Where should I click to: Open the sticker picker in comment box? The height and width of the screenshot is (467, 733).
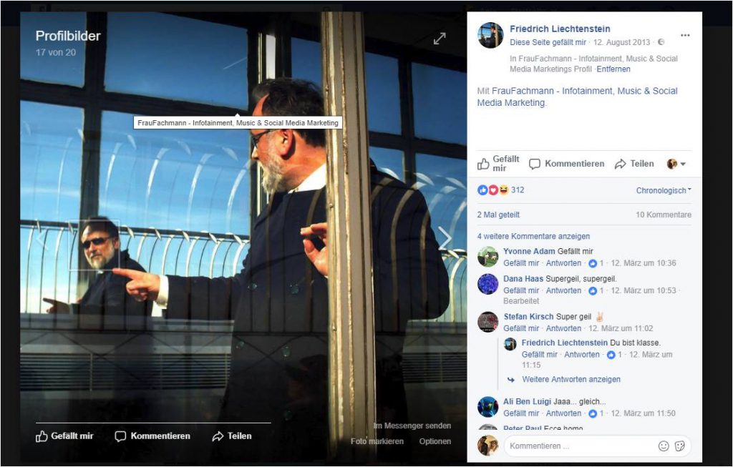680,446
